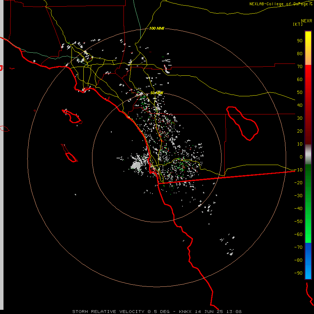The height and width of the screenshot is (314, 314).
Task: Select the 60 knot scale label
Action: (x=300, y=79)
